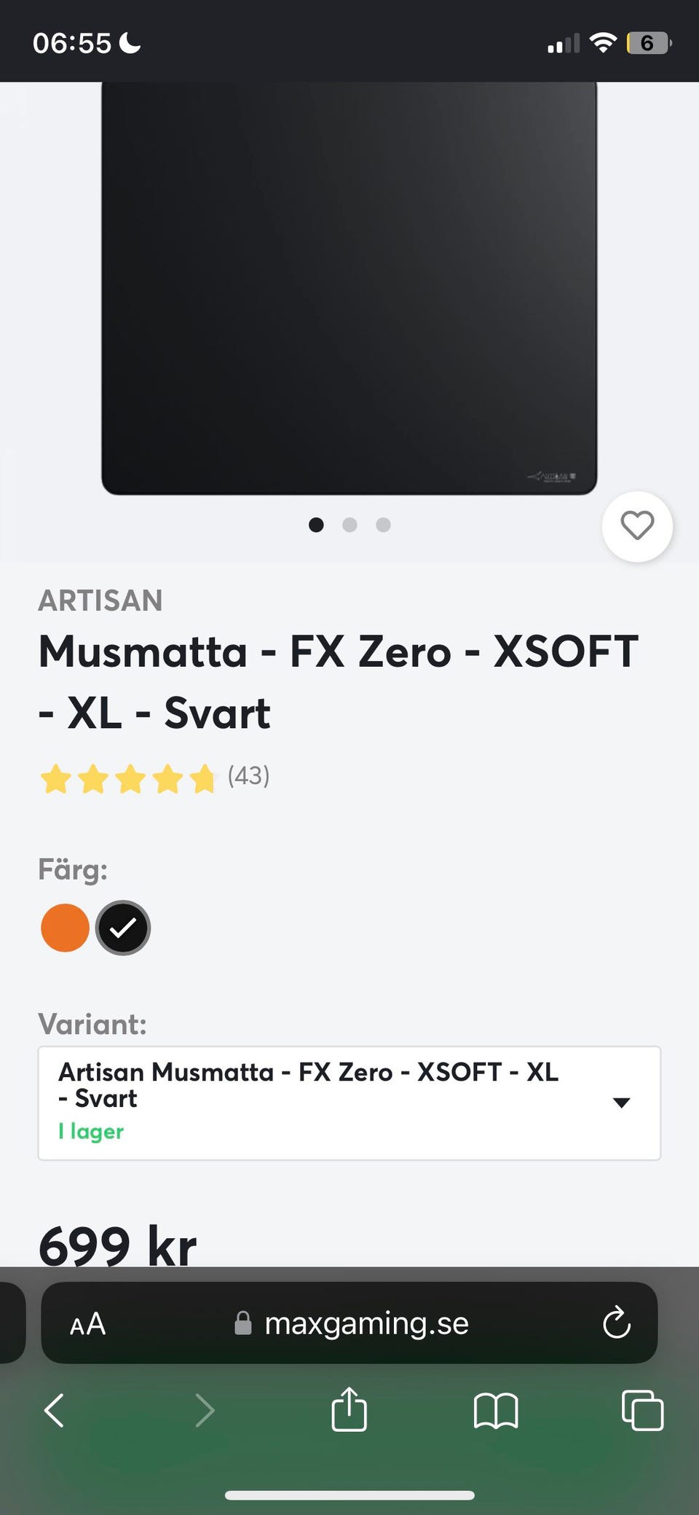Select the black checked color option
Screen dimensions: 699x1515
click(x=123, y=928)
